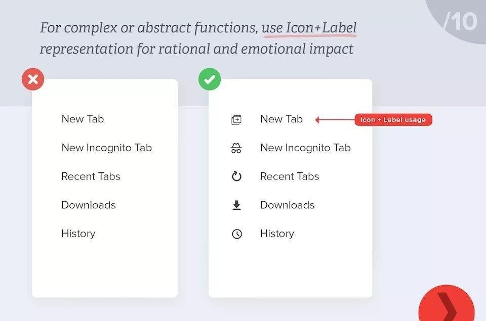The image size is (486, 321).
Task: Click the red Icon + Label usage tag
Action: (x=393, y=120)
